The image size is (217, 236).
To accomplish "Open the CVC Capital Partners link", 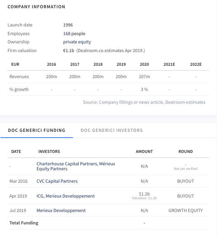I will point(57,181).
